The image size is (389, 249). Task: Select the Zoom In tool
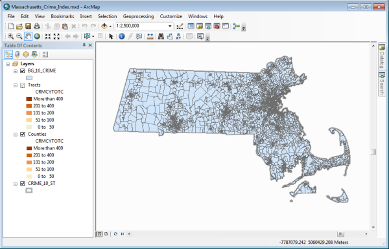click(10, 36)
